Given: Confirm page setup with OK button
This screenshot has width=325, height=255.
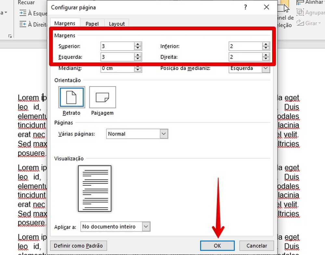Looking at the screenshot, I should (x=217, y=246).
